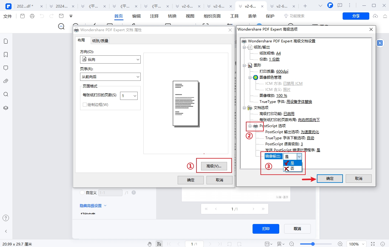Open the 表单 ribbon tab

coord(252,16)
